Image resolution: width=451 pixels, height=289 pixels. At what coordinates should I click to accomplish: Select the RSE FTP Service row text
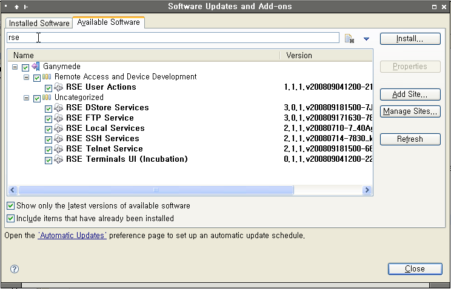[x=100, y=118]
